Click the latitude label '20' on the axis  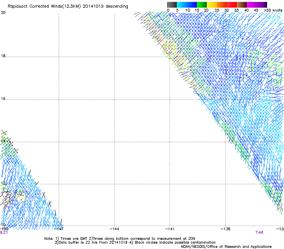(x=3, y=13)
